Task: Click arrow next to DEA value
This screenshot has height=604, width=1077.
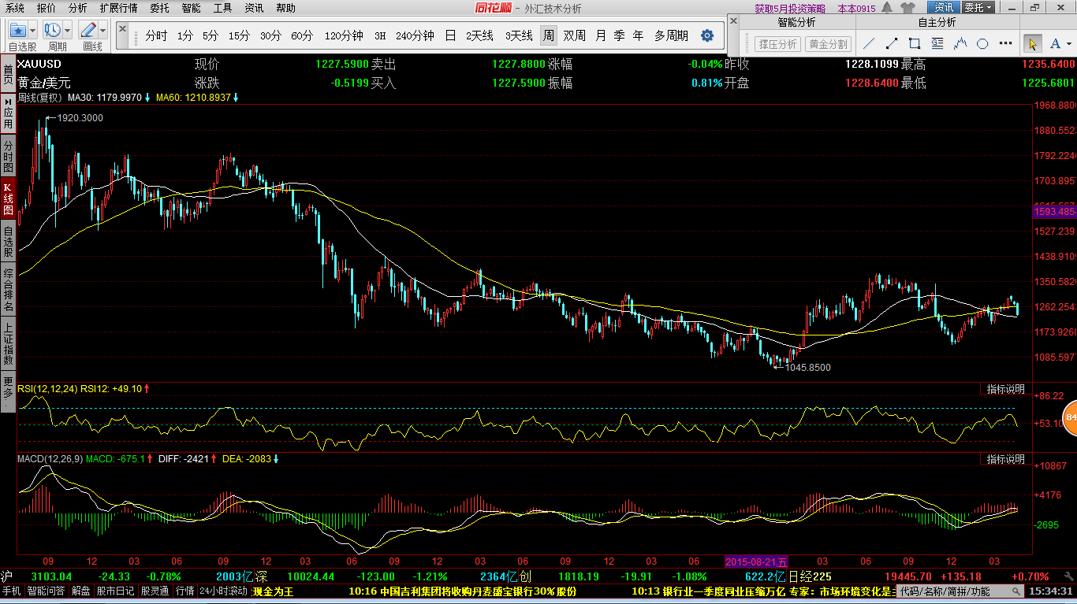Action: tap(276, 458)
